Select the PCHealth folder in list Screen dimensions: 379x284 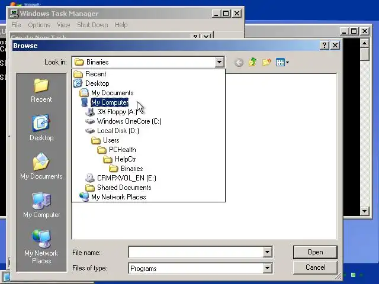(123, 150)
